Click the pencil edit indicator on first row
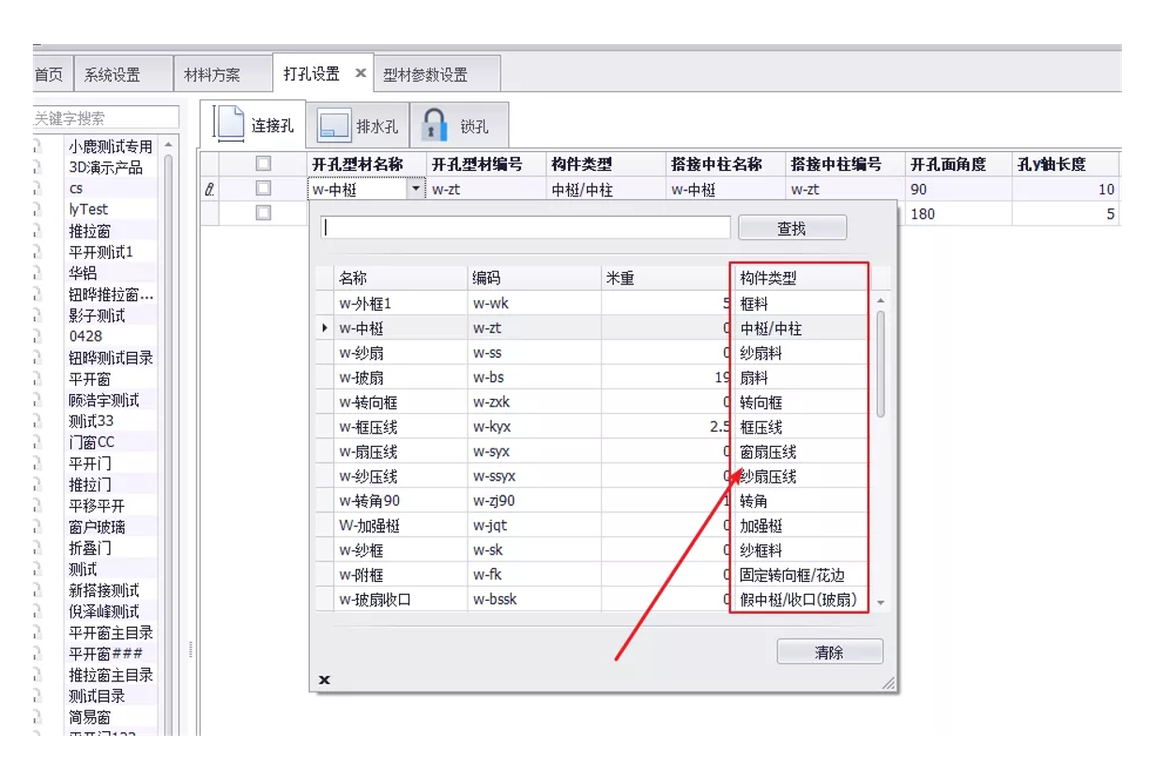 click(x=209, y=190)
